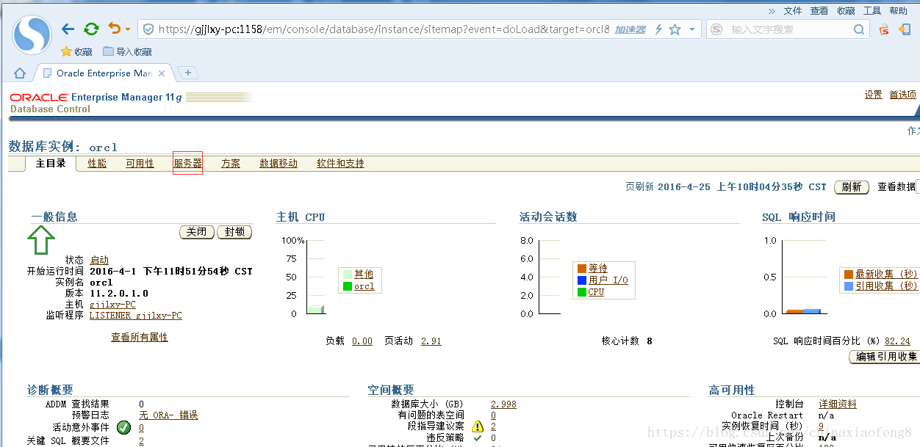Click CPU legend link in sessions chart
The image size is (920, 447).
[596, 292]
